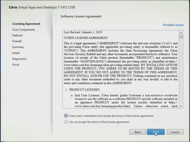
Task: Go Back to previous step
Action: point(138,132)
